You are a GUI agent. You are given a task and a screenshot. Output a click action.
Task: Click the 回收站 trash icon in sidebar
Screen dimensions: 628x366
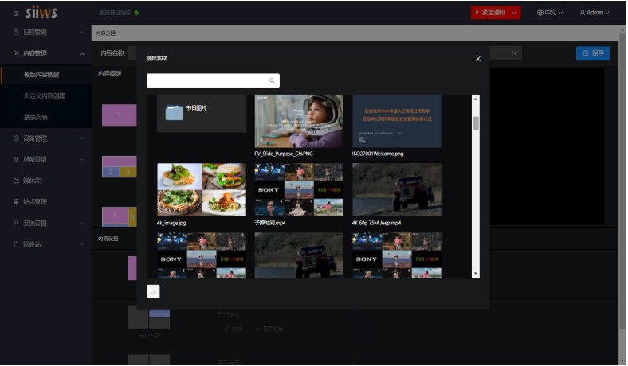16,244
